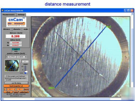This screenshot has height=101, width=135.
Task: Click the snapshot preview thumbnail
Action: [x=12, y=66]
